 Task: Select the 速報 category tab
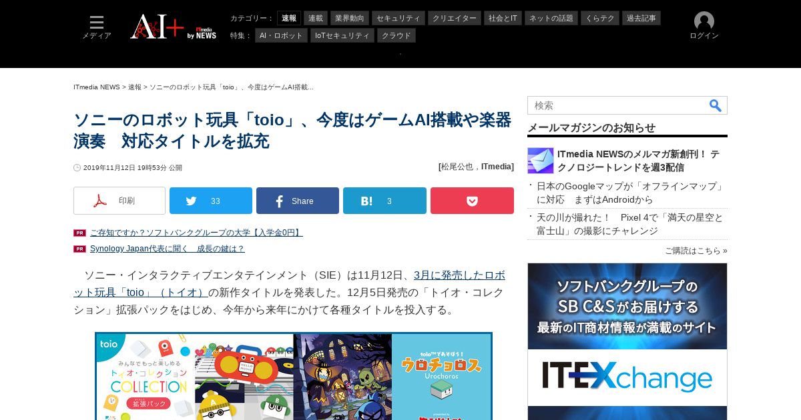pyautogui.click(x=289, y=18)
